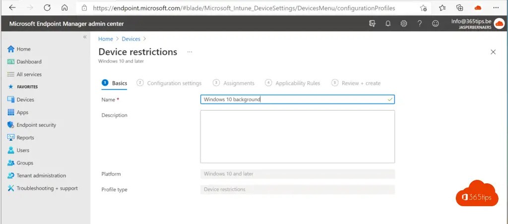This screenshot has width=508, height=224.
Task: Open the feedback smiley icon
Action: [436, 23]
